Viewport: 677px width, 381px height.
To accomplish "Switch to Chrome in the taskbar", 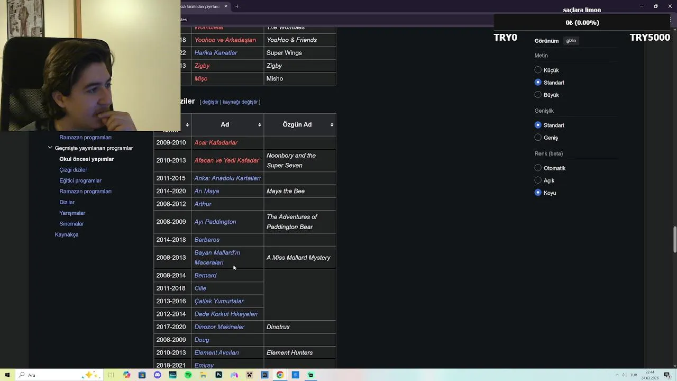I will pos(280,375).
